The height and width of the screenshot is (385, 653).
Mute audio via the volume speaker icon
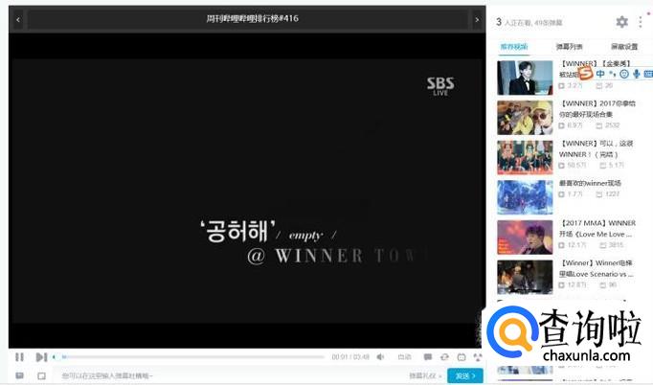[380, 357]
